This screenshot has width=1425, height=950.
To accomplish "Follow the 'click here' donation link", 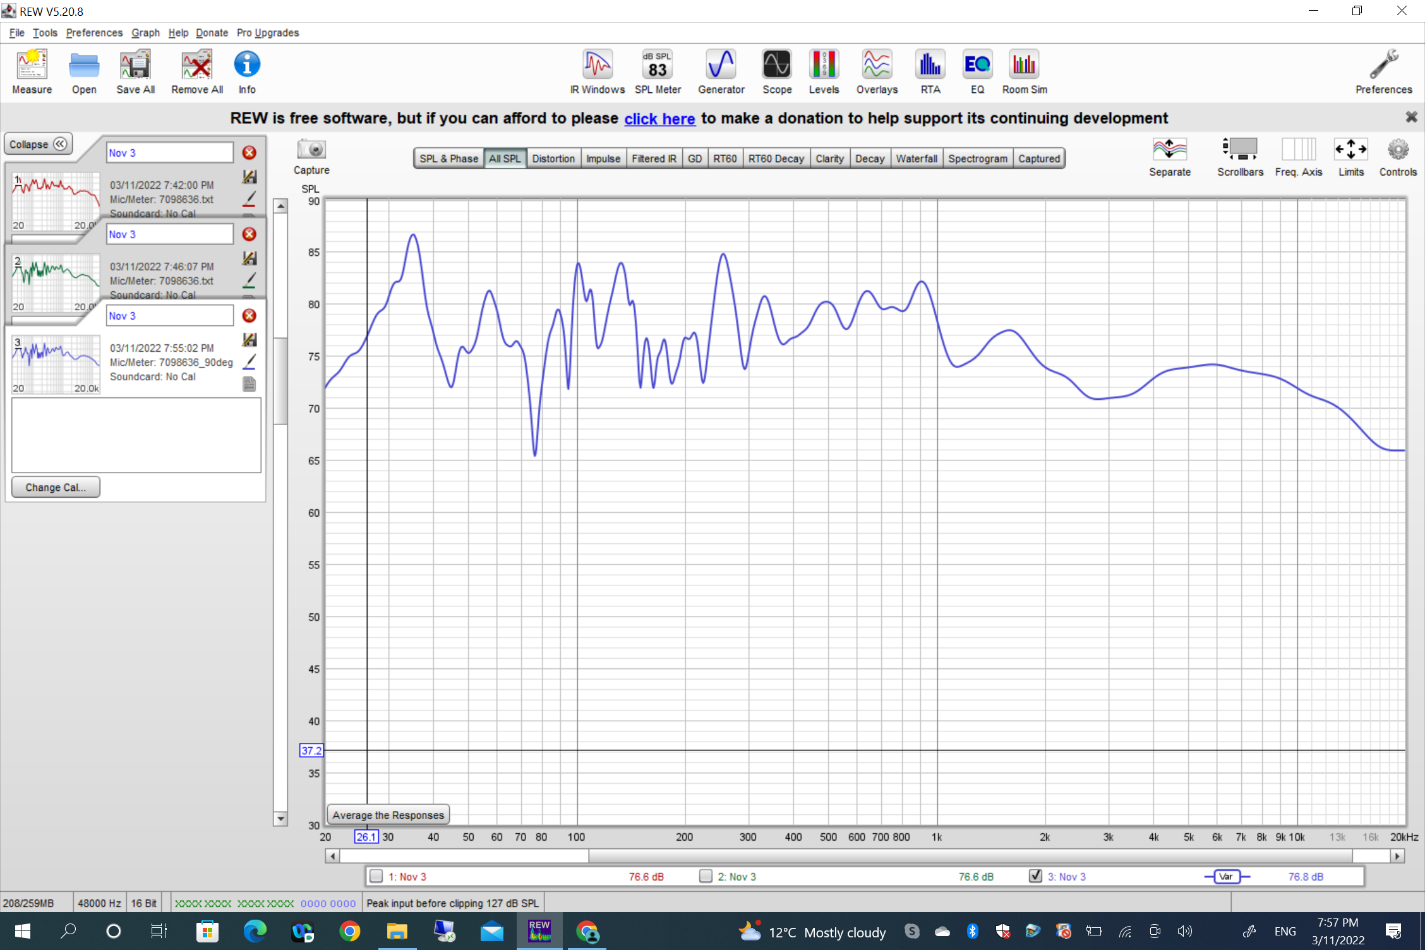I will (x=659, y=119).
